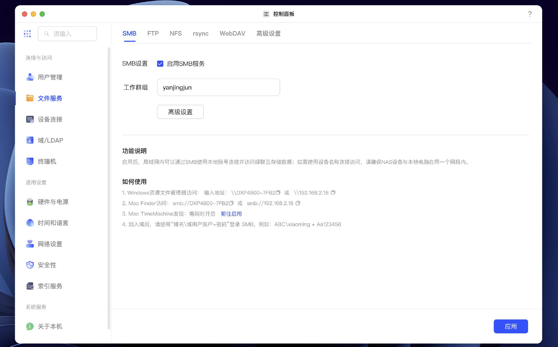The image size is (558, 347).
Task: Copy the \\192.168.2.18 Windows address
Action: [333, 193]
